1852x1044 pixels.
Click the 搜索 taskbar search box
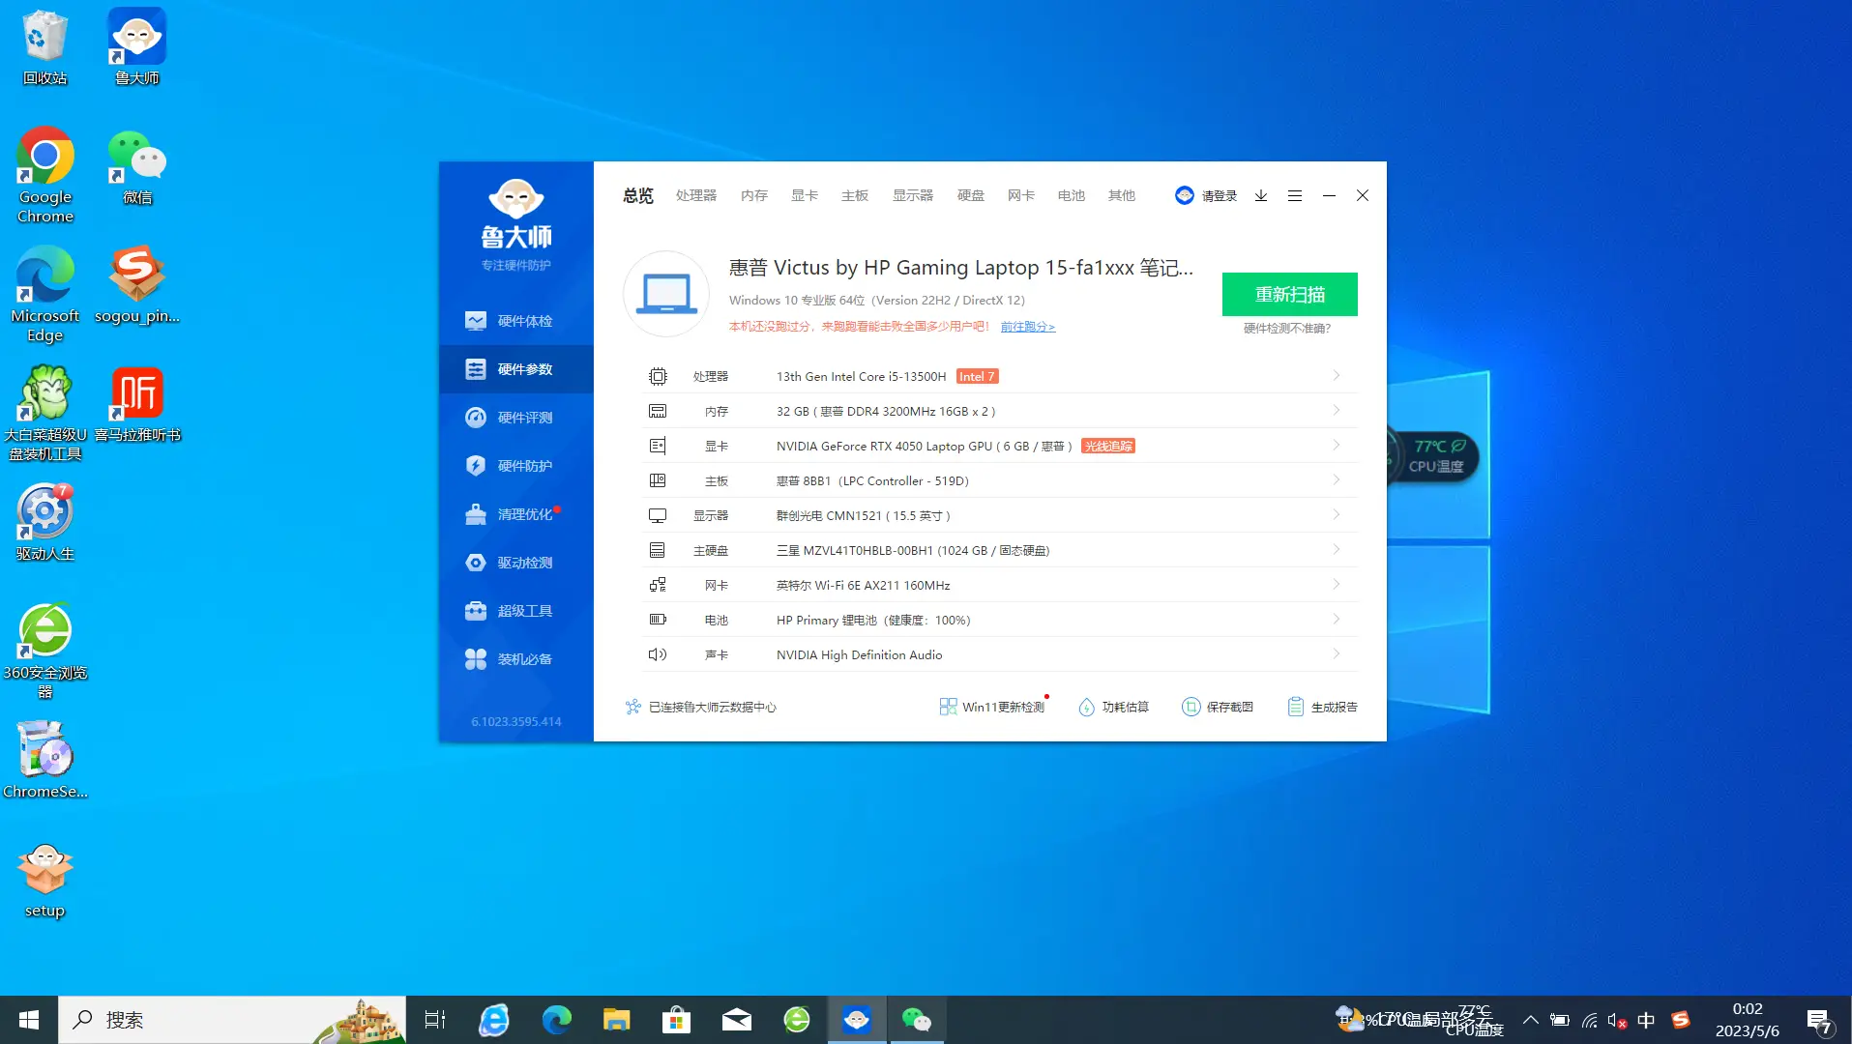232,1020
